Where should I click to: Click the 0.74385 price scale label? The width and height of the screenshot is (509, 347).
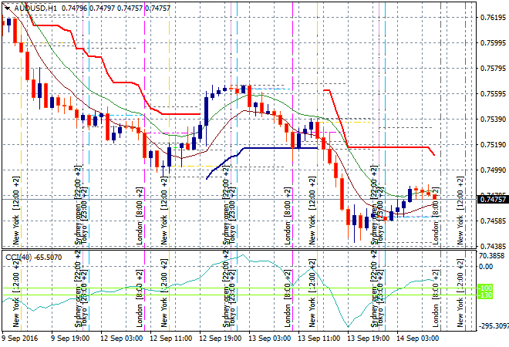point(492,247)
